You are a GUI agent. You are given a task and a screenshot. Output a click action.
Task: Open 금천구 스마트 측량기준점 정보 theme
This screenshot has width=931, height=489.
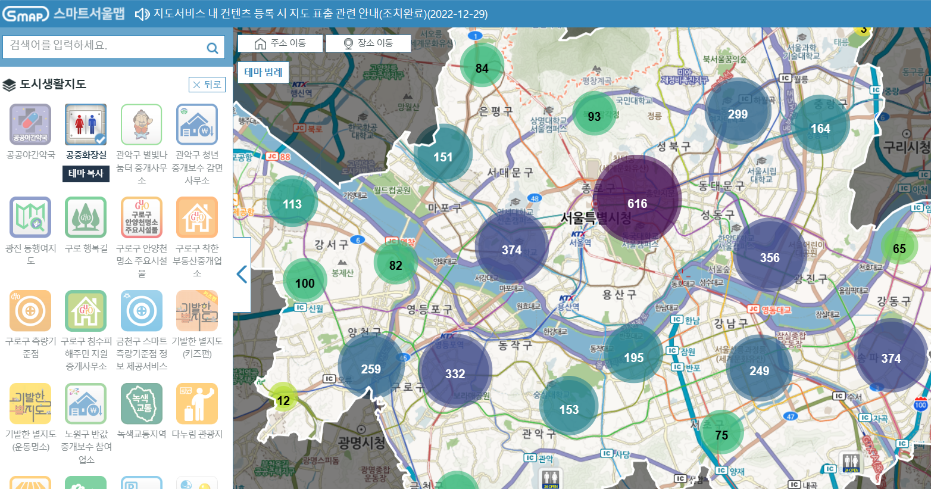tap(141, 311)
